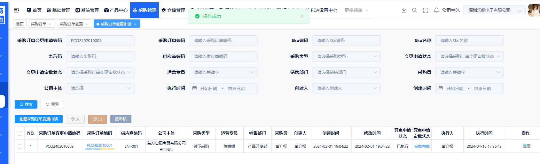Collapse the sidebar with hamburger icon

(16, 10)
